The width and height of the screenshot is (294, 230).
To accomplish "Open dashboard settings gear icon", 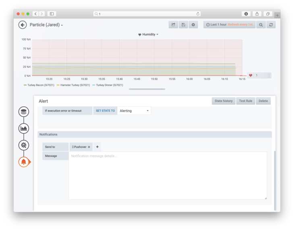I will coord(193,25).
